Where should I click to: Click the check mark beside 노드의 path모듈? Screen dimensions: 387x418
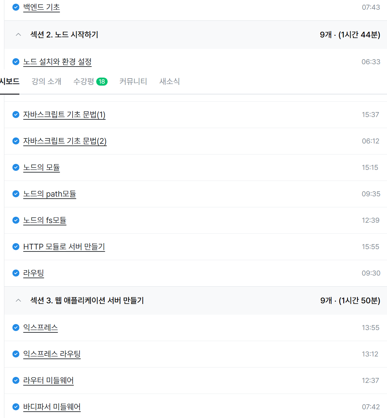[16, 194]
